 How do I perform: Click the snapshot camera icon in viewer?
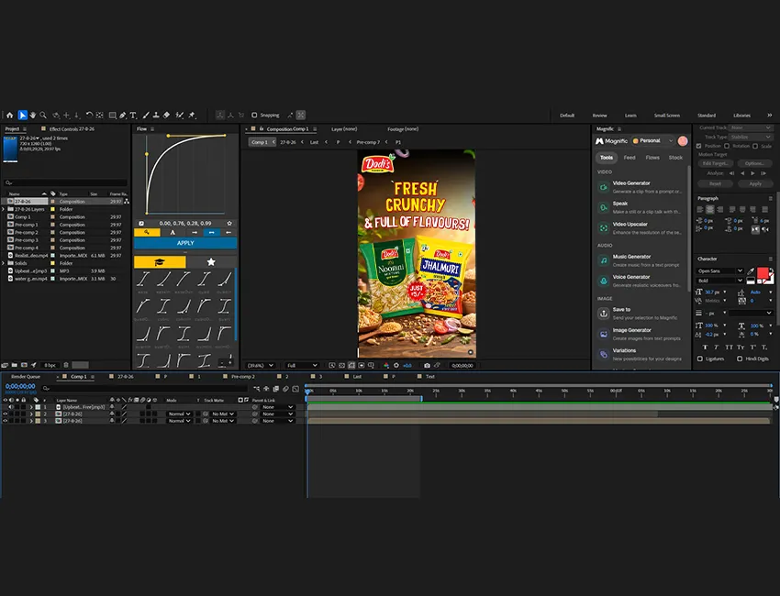point(427,365)
